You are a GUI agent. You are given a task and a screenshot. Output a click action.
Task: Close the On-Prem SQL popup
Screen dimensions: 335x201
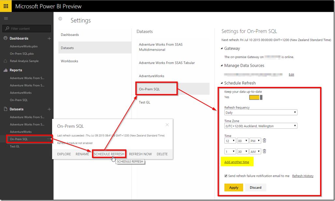[167, 125]
